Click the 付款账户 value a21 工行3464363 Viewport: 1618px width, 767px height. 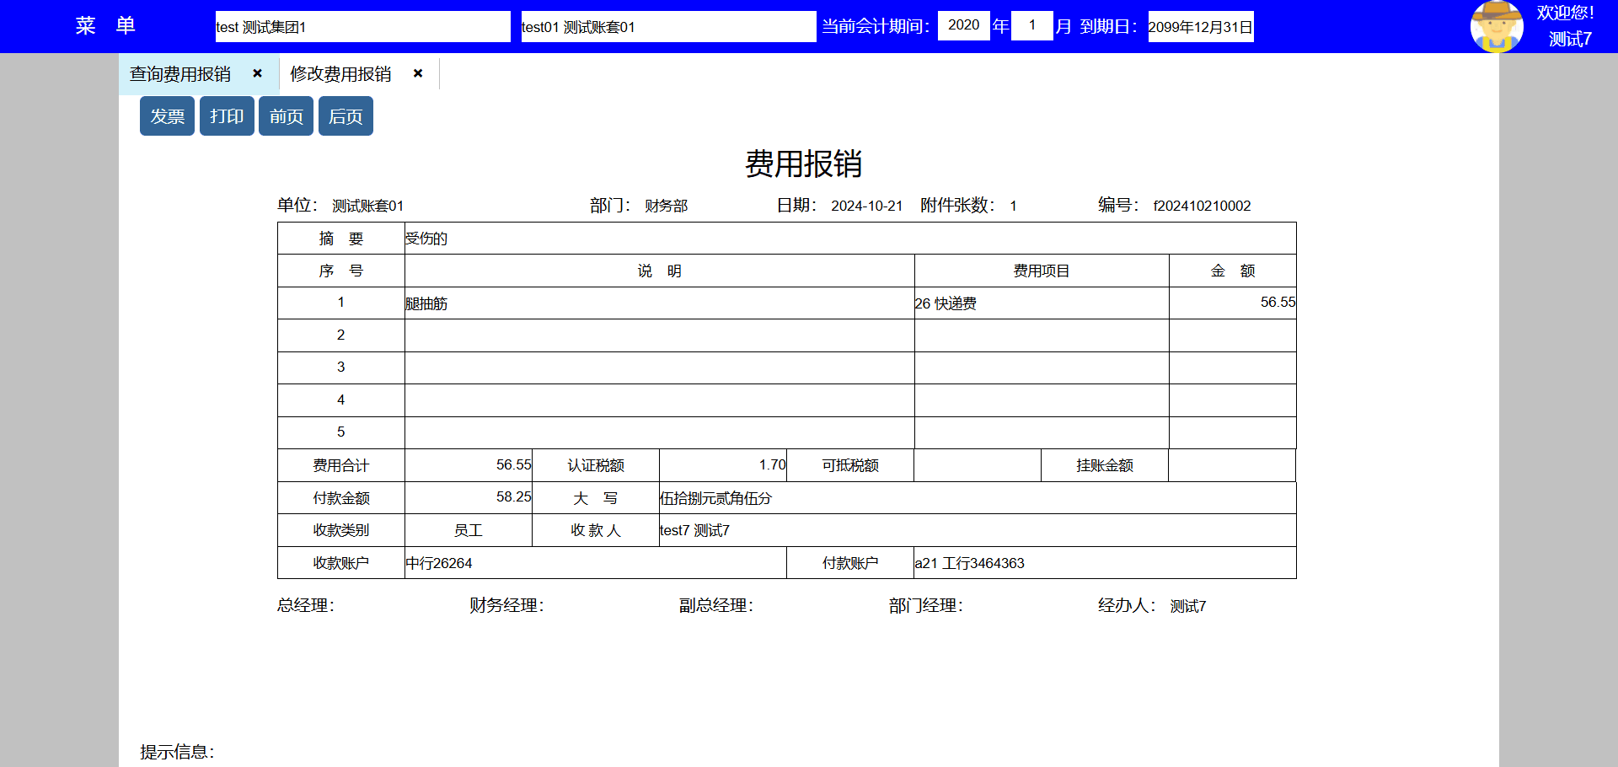click(x=1104, y=563)
